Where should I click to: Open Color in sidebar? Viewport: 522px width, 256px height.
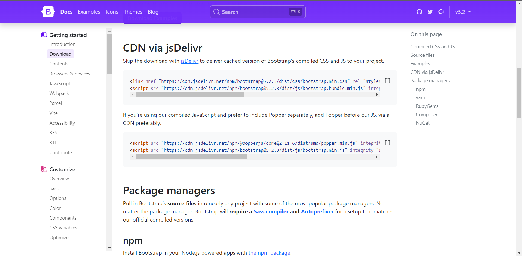tap(55, 208)
